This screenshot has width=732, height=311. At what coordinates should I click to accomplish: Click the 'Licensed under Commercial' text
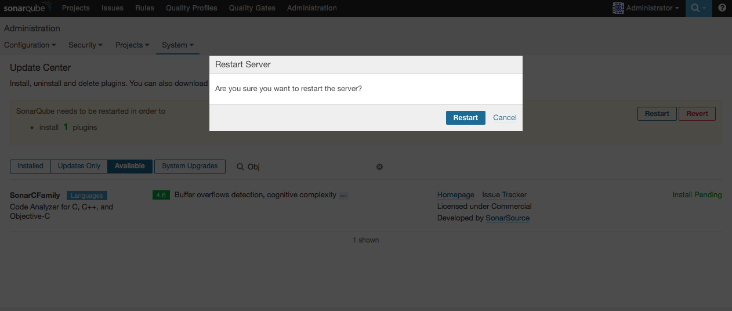484,207
